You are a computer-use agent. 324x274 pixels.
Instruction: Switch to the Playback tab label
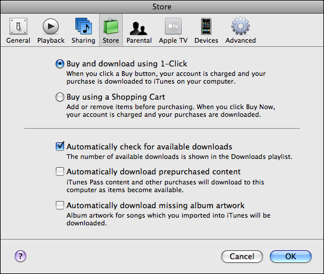(51, 40)
